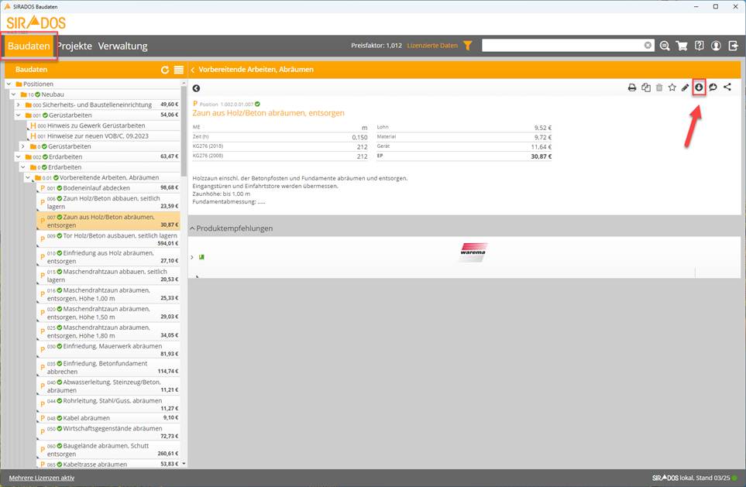Click Preisfaktor: 1,012 label

(x=376, y=46)
